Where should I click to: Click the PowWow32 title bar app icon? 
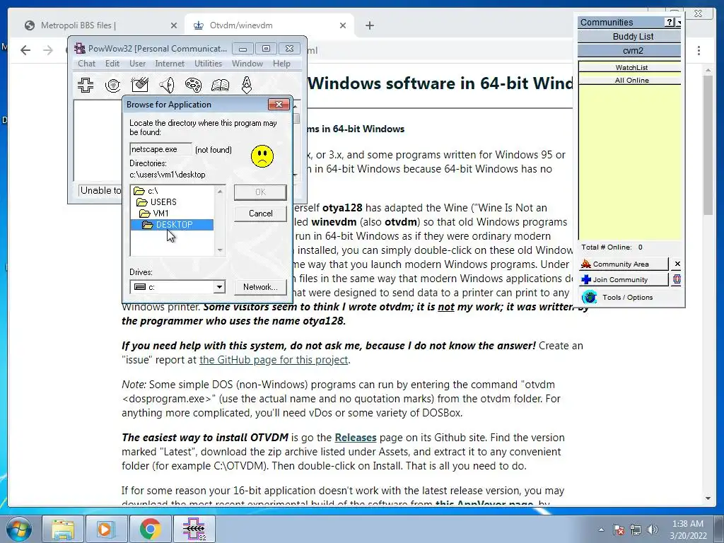(x=80, y=49)
